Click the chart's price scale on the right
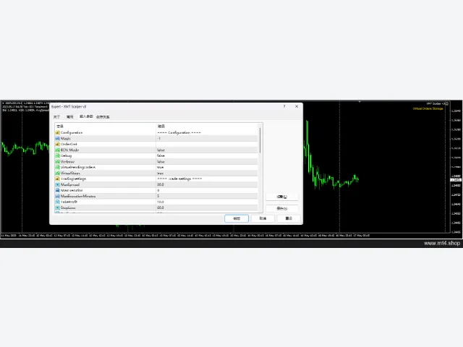Image resolution: width=463 pixels, height=347 pixels. pos(456,167)
